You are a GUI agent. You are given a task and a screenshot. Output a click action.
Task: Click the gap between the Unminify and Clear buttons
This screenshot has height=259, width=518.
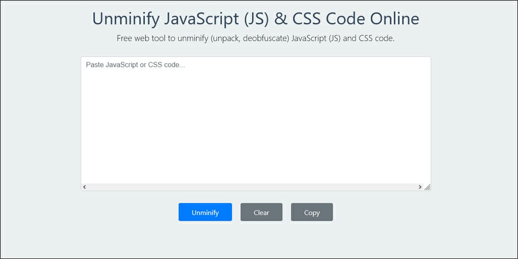click(236, 212)
